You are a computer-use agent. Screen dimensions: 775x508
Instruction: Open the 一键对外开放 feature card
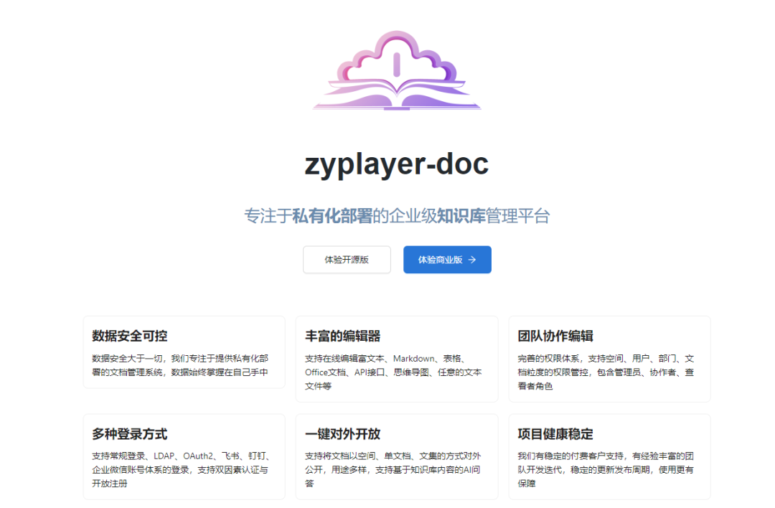tap(397, 457)
